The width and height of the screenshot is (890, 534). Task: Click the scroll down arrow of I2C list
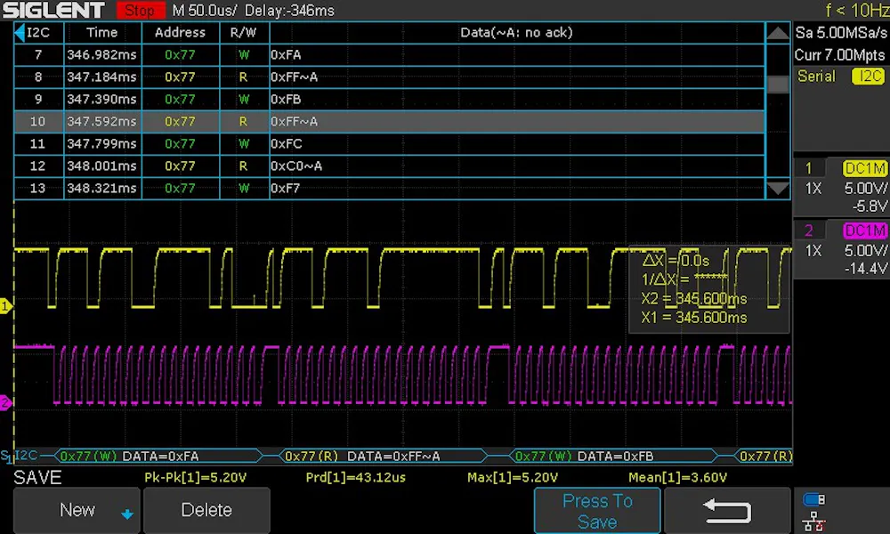coord(777,189)
